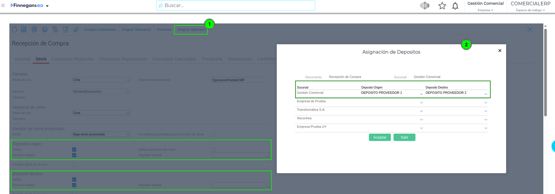Open the Conceptos Productos tab
This screenshot has width=555, height=194.
pyautogui.click(x=72, y=59)
